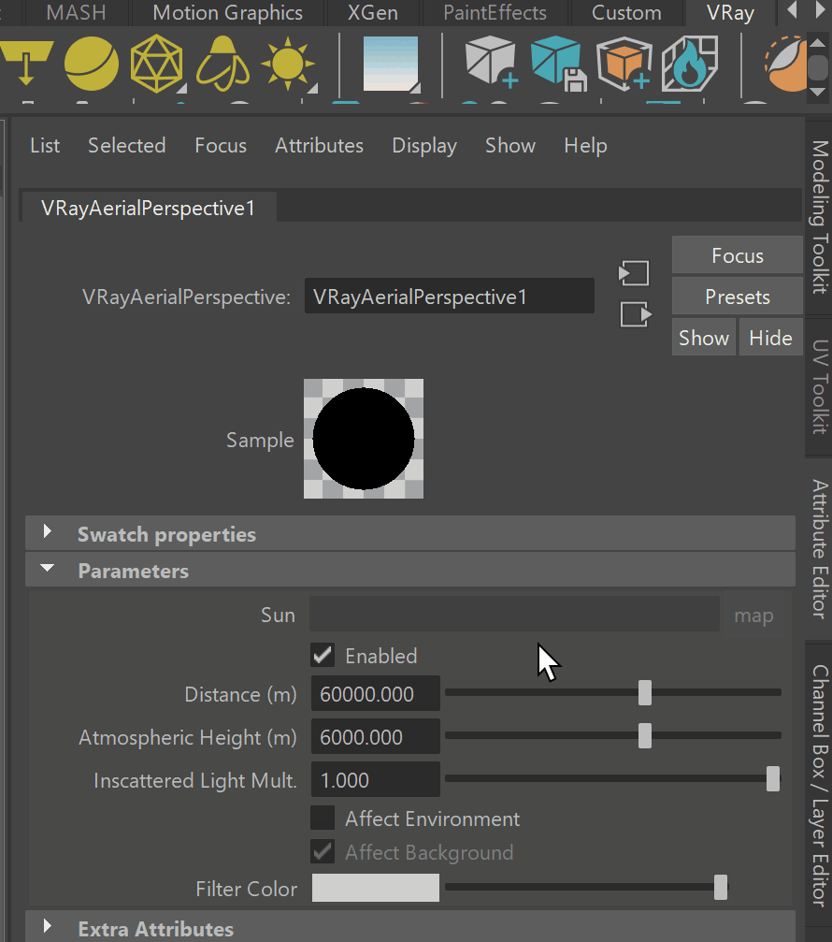Open the Attributes menu

point(319,145)
